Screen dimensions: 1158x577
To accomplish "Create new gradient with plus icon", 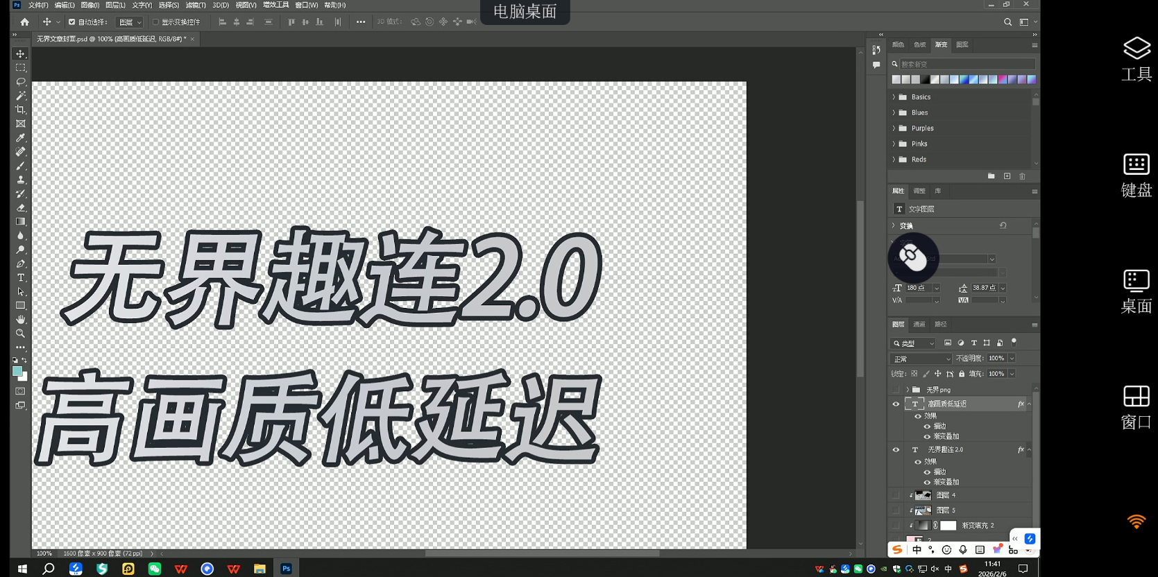I will point(1007,176).
